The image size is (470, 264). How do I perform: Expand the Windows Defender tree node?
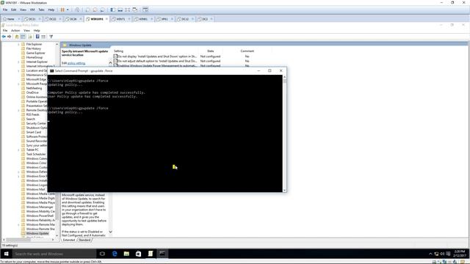click(18, 172)
